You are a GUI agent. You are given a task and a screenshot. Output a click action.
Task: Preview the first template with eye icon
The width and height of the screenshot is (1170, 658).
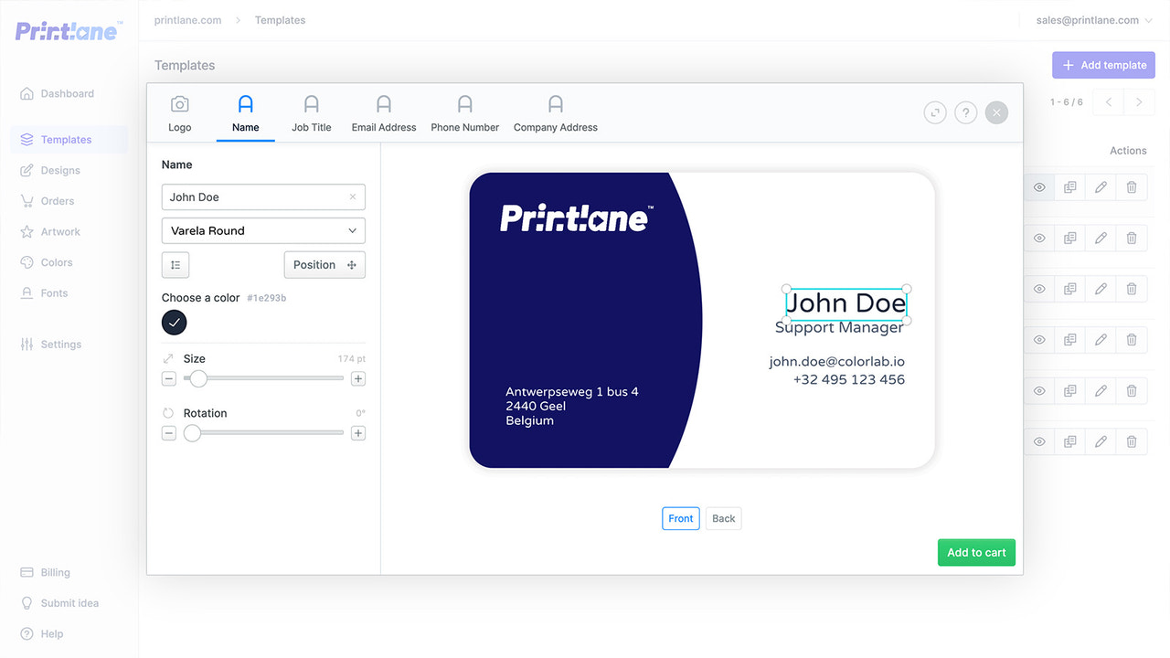click(1038, 186)
